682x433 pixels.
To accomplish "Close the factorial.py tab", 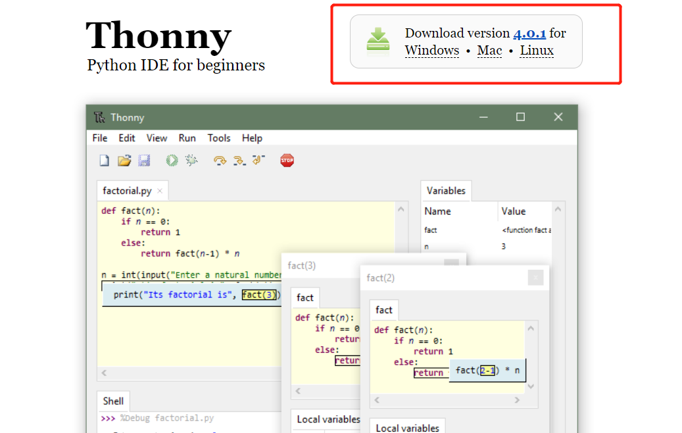I will 160,191.
